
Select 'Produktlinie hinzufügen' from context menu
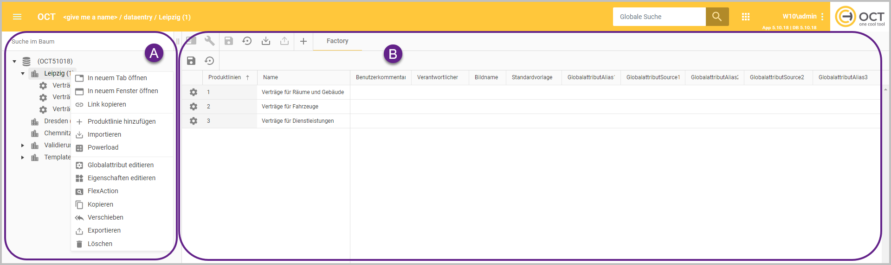tap(122, 121)
